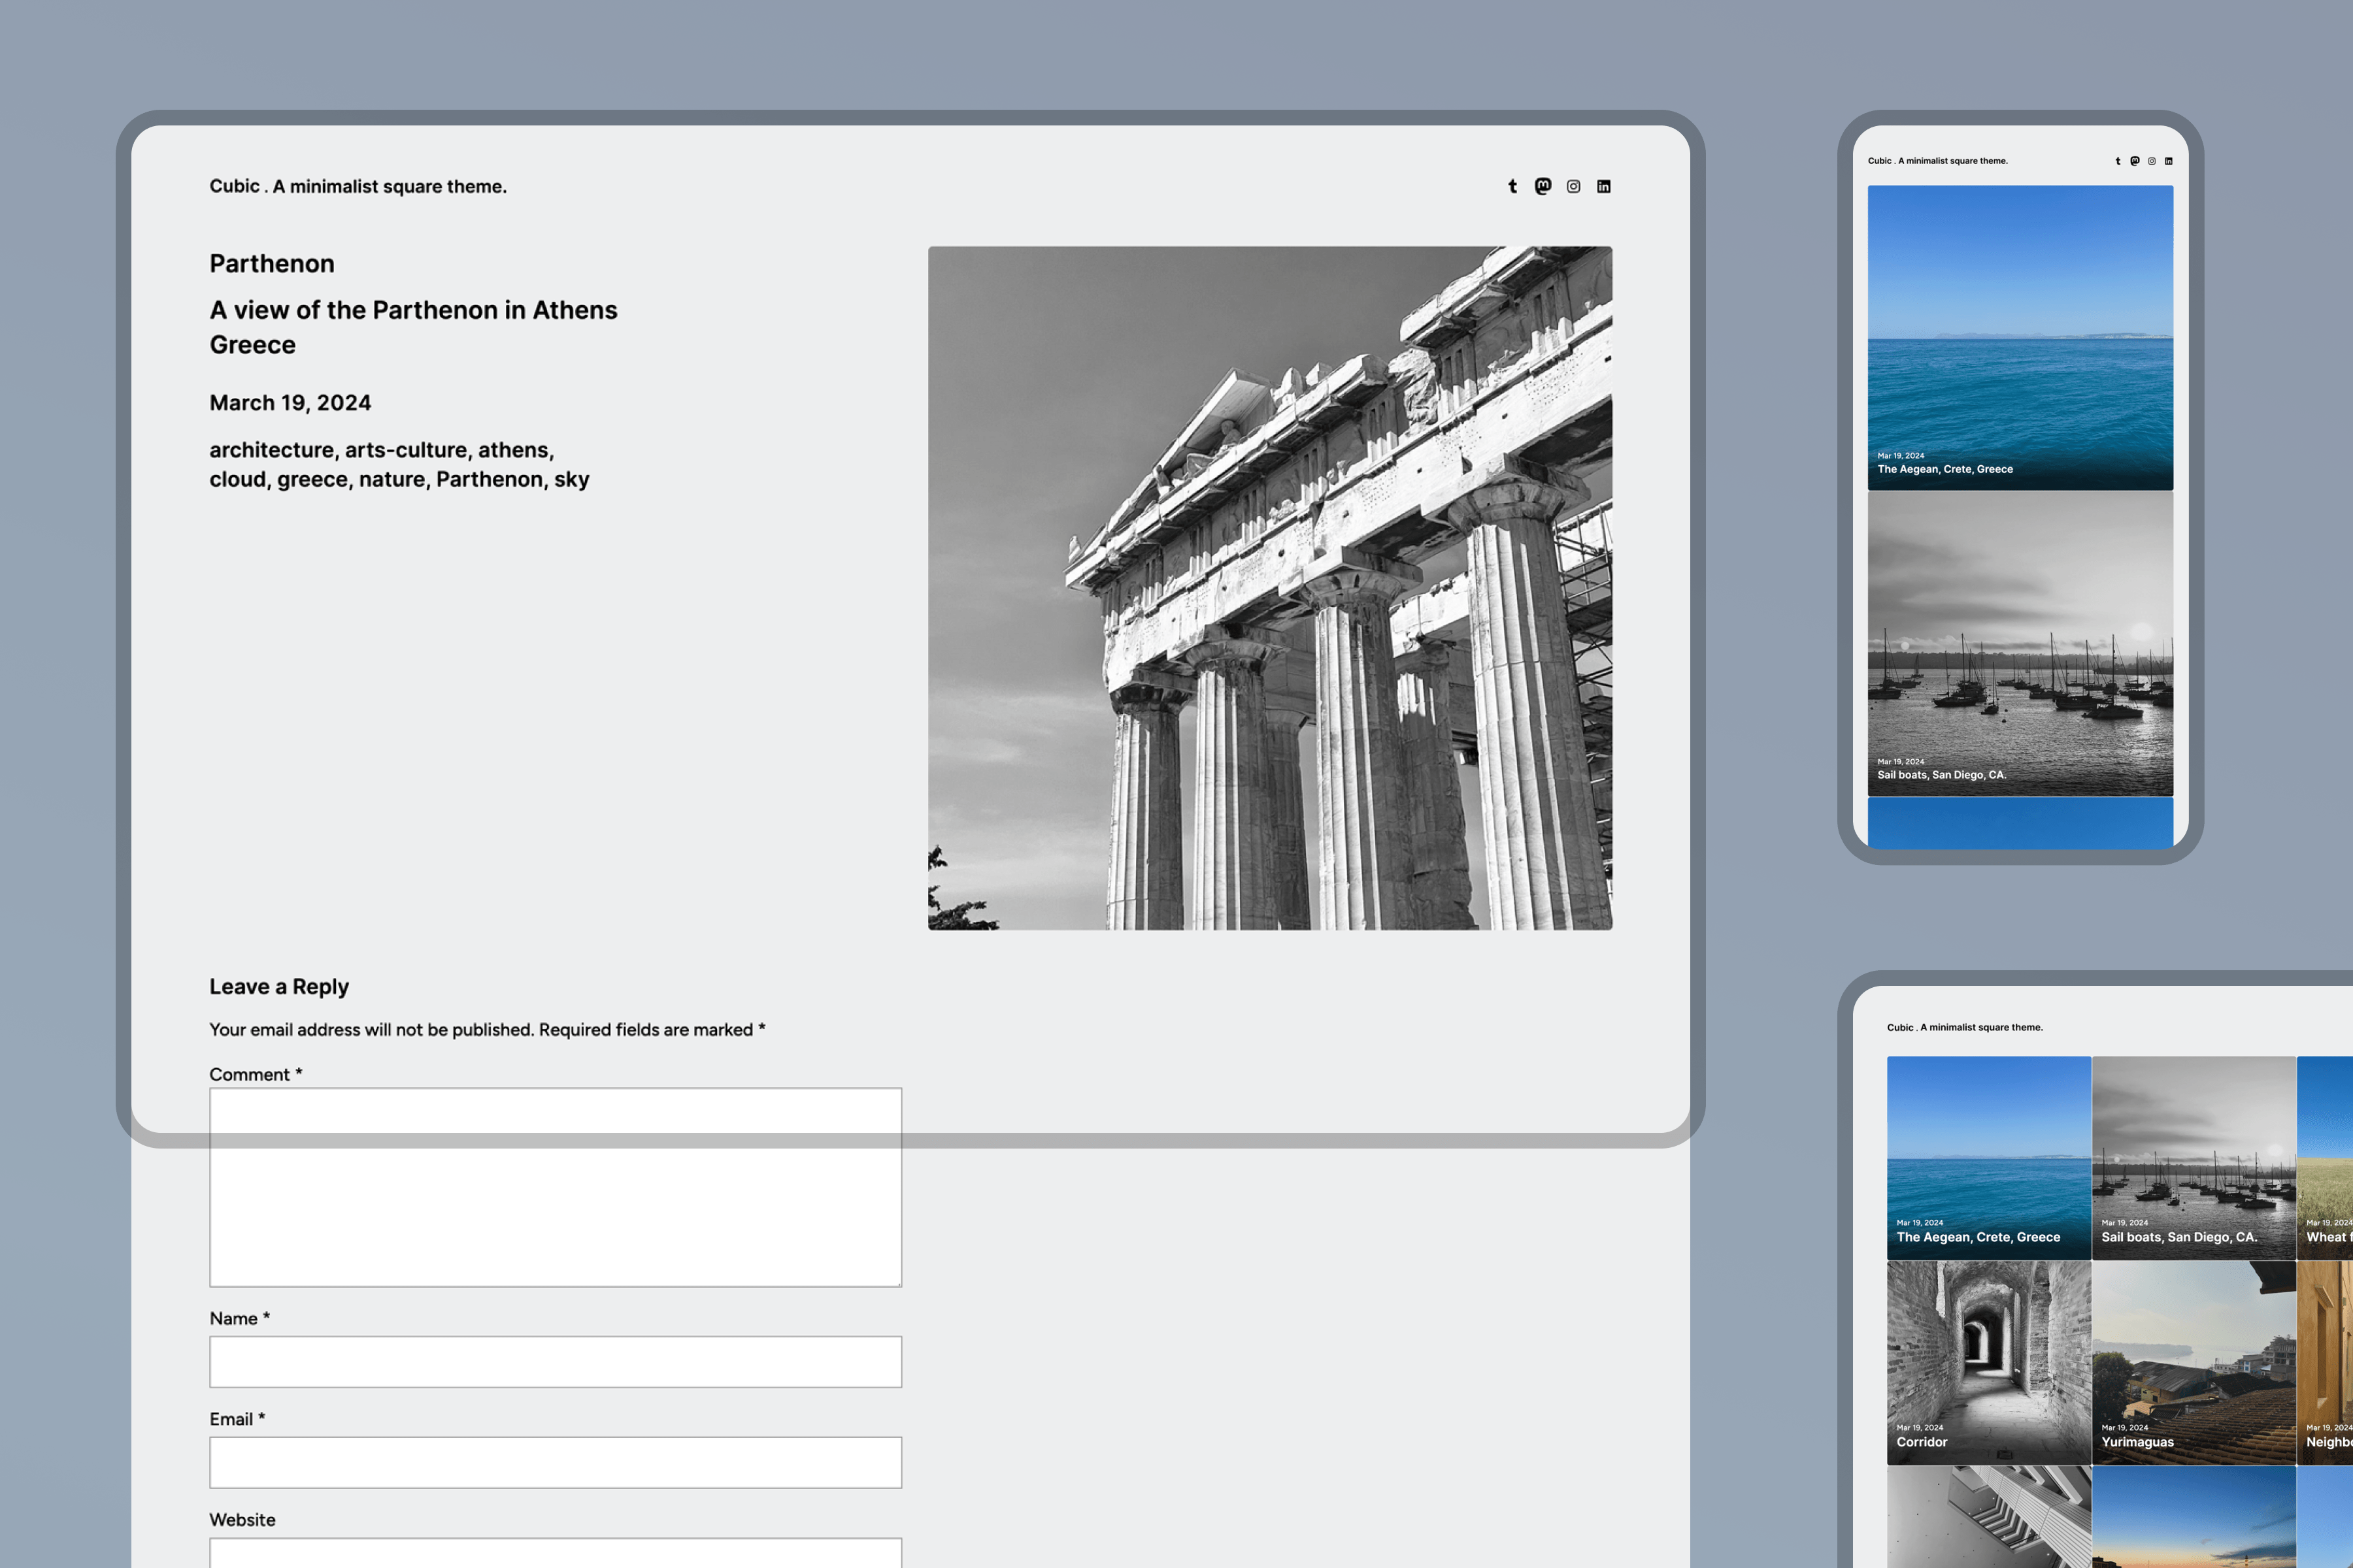Focus the Name input field

click(x=555, y=1362)
